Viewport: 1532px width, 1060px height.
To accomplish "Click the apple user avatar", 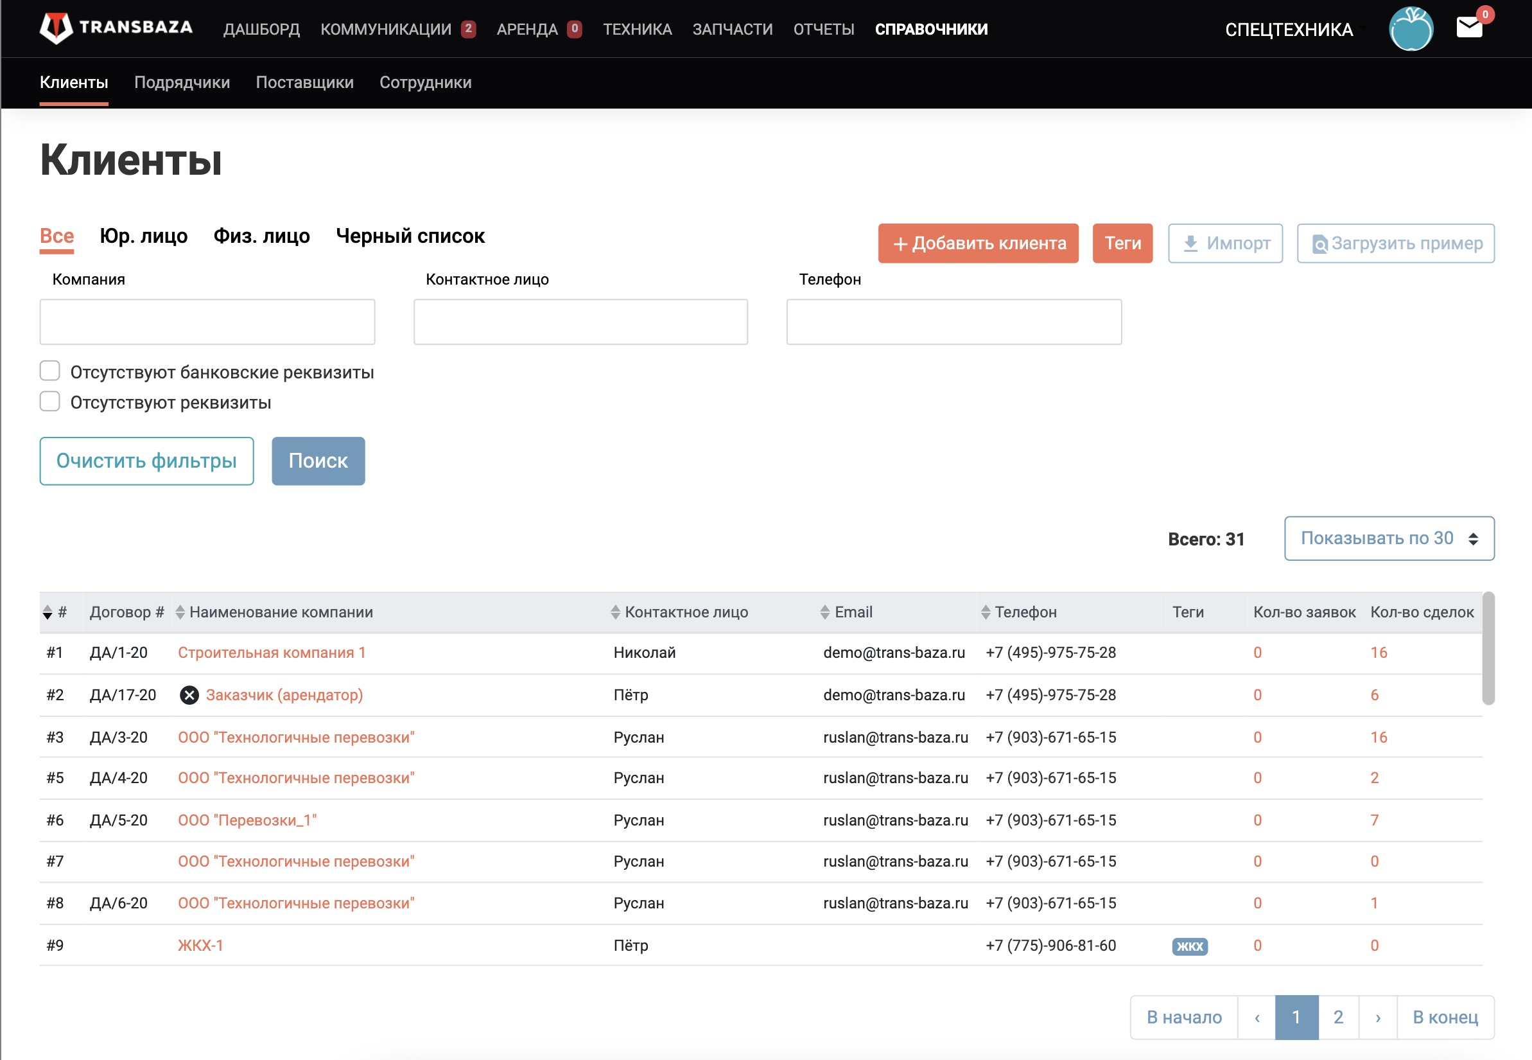I will [1411, 28].
